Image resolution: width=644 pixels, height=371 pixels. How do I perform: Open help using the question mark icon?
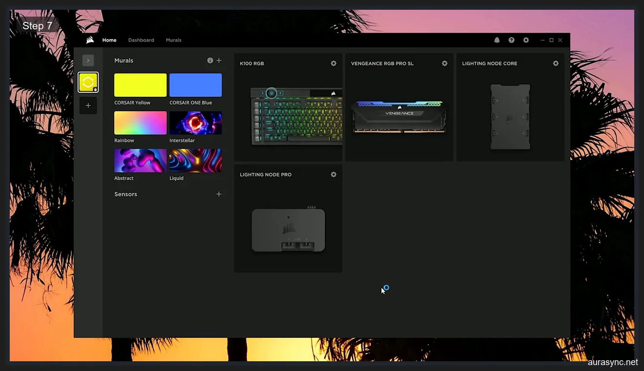tap(511, 40)
